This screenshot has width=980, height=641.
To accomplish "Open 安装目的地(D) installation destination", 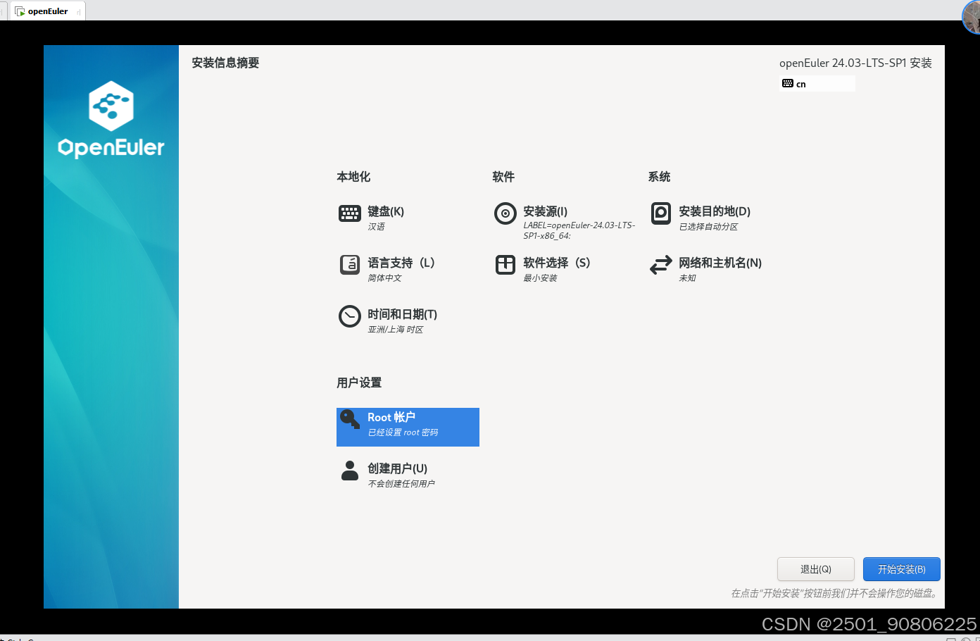I will point(715,211).
